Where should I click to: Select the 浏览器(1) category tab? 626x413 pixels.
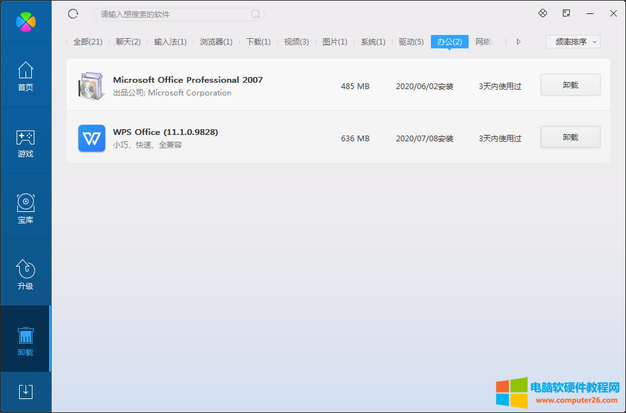[x=216, y=42]
